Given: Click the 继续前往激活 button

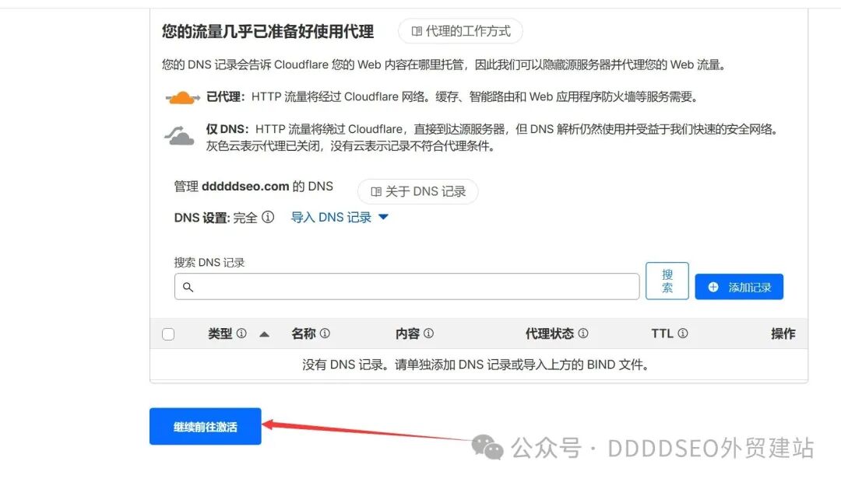Looking at the screenshot, I should (206, 426).
